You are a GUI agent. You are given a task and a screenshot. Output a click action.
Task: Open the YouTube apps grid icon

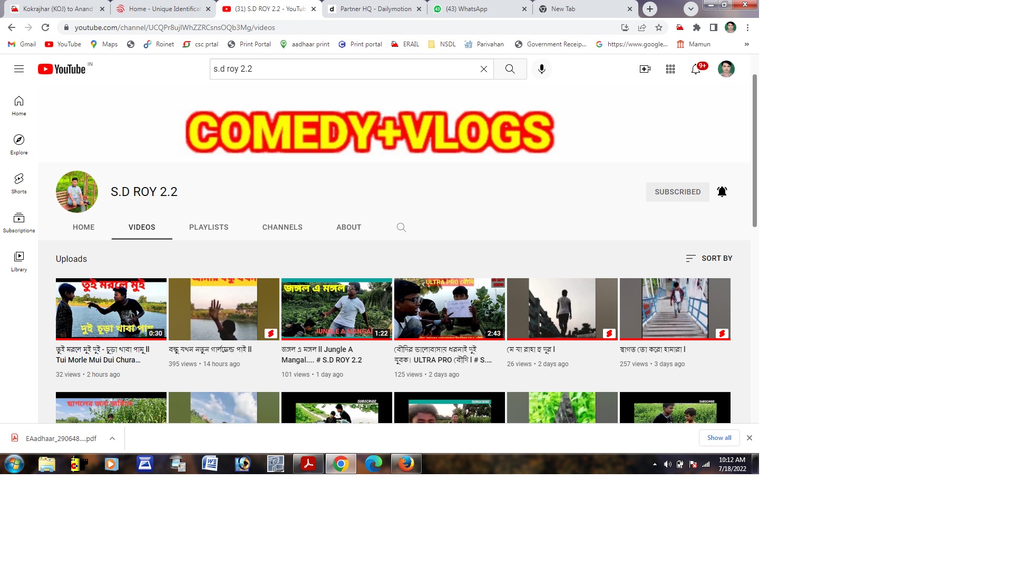[x=670, y=69]
